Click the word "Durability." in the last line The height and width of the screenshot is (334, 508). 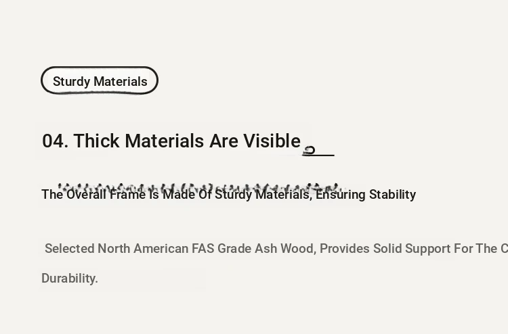70,279
